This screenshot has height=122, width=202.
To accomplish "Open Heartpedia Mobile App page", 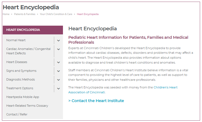I will coord(23,97).
